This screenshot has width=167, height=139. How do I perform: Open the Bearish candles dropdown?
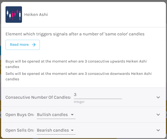coord(56,131)
